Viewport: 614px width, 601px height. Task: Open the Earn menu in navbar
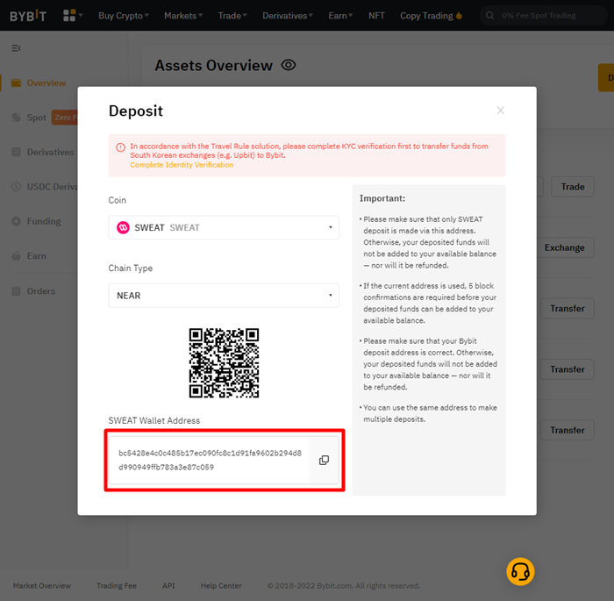click(340, 16)
